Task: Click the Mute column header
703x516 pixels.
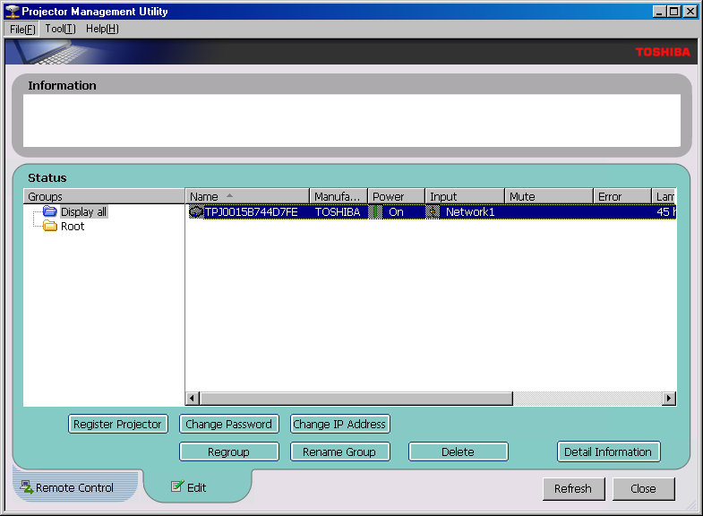Action: (x=549, y=196)
